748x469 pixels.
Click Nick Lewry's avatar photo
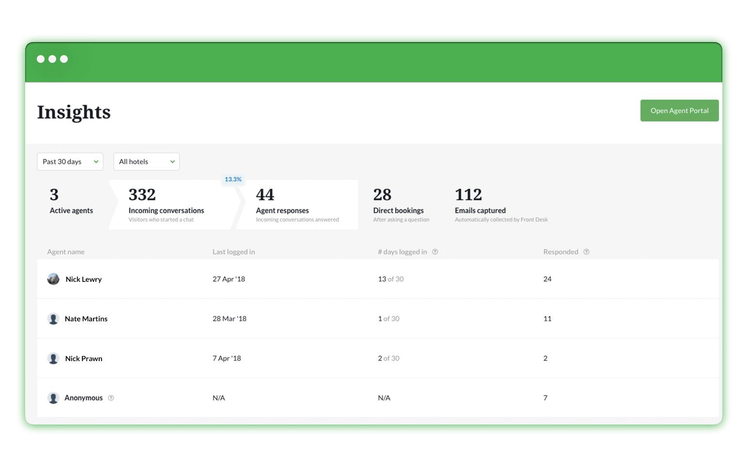click(53, 279)
